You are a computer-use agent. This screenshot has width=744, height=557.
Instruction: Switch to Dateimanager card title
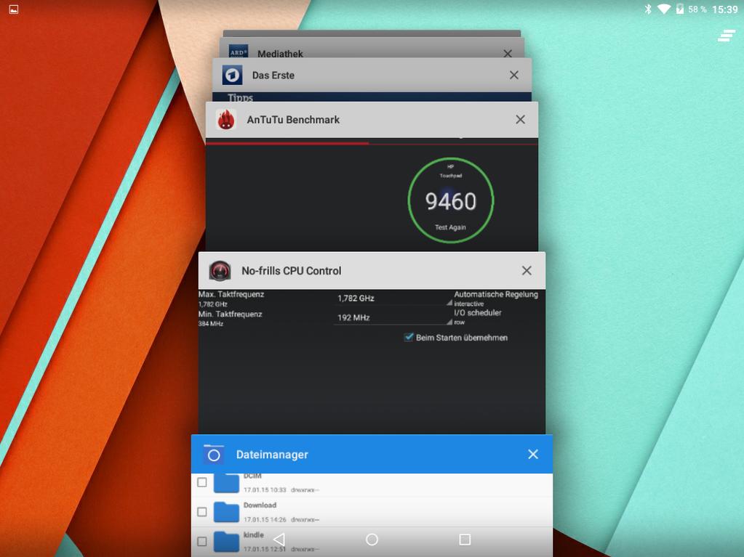[x=272, y=455]
